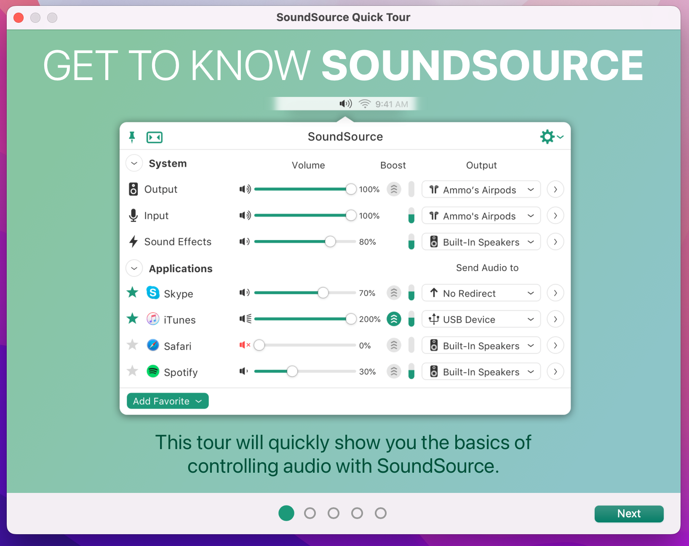Collapse the System section
Viewport: 689px width, 546px height.
(x=134, y=163)
